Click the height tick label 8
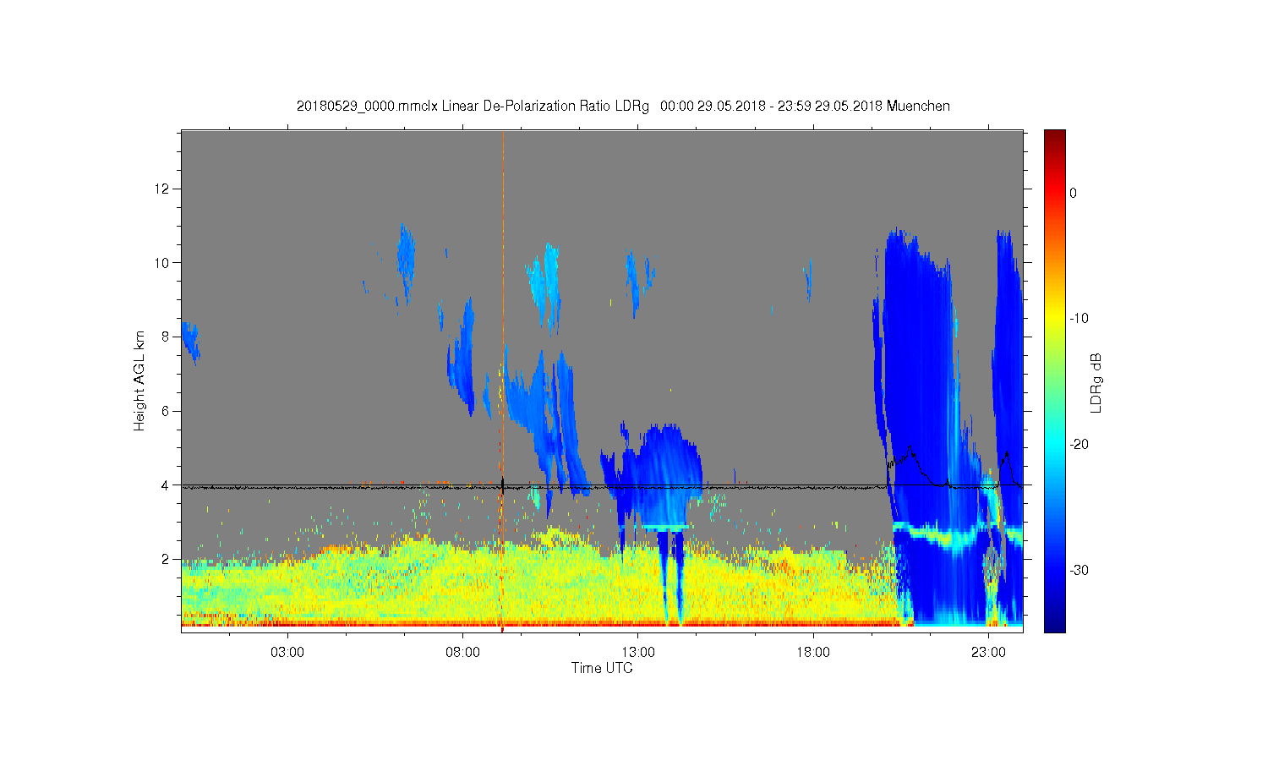Image resolution: width=1268 pixels, height=761 pixels. pos(167,337)
